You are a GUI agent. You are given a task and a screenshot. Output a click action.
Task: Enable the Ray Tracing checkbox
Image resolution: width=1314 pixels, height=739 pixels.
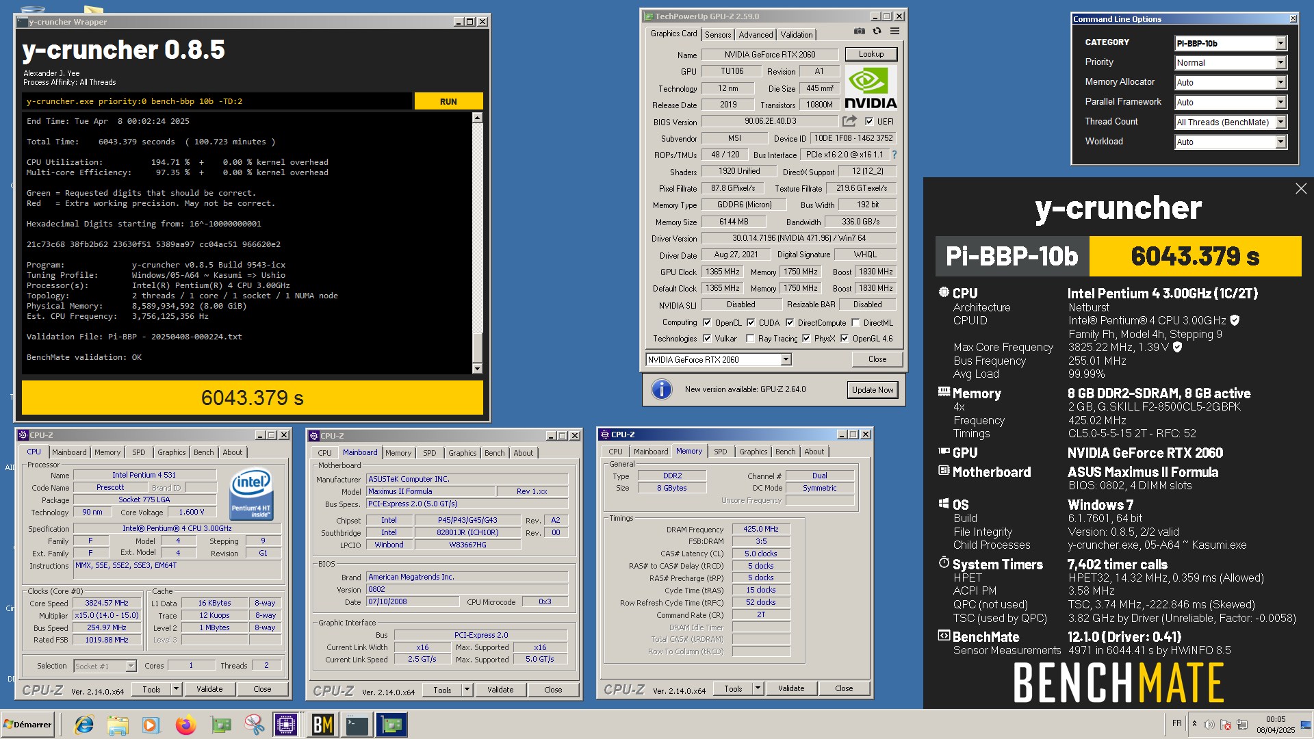tap(750, 339)
